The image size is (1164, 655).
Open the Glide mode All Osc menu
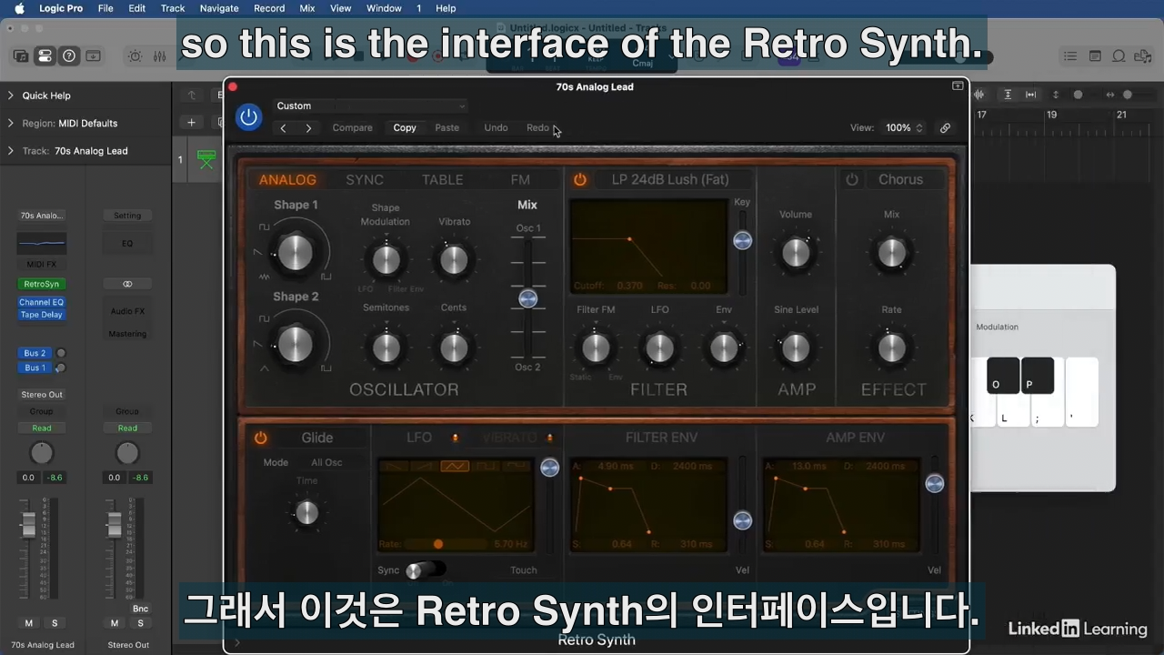(x=326, y=462)
